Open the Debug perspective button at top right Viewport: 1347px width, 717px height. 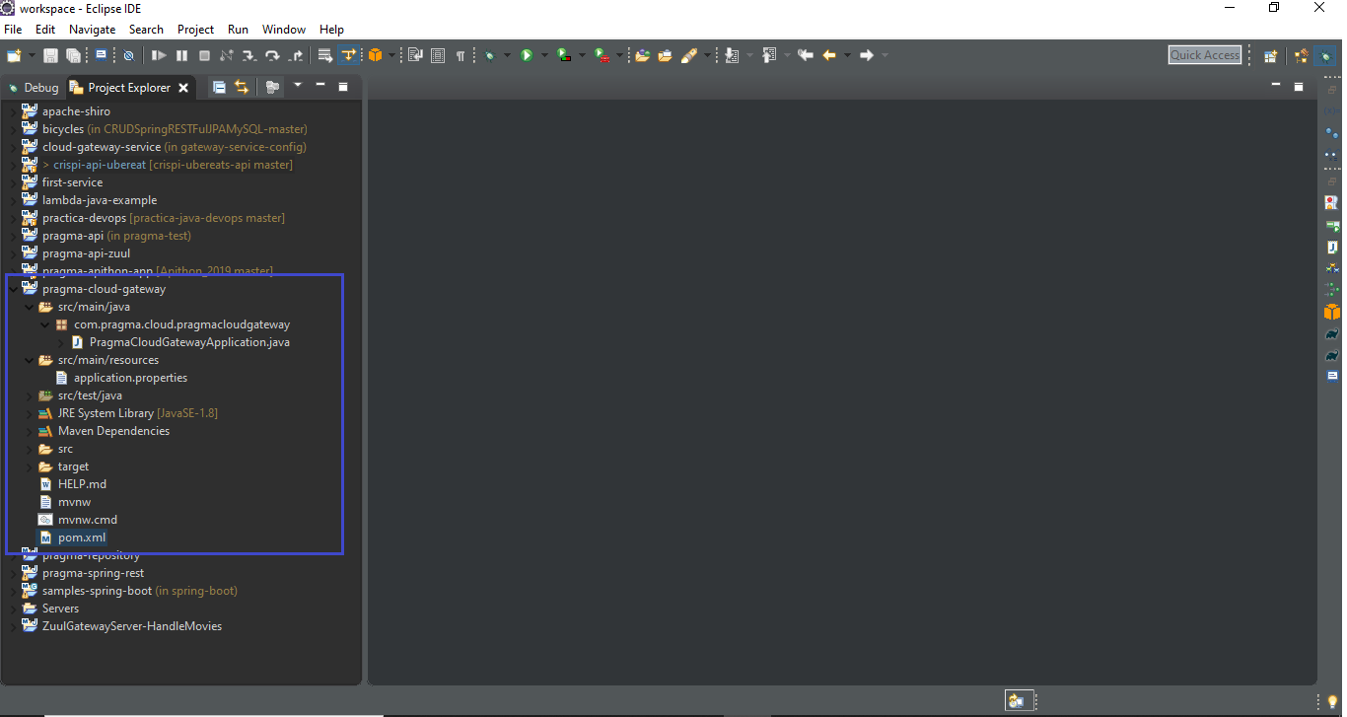click(x=1324, y=56)
